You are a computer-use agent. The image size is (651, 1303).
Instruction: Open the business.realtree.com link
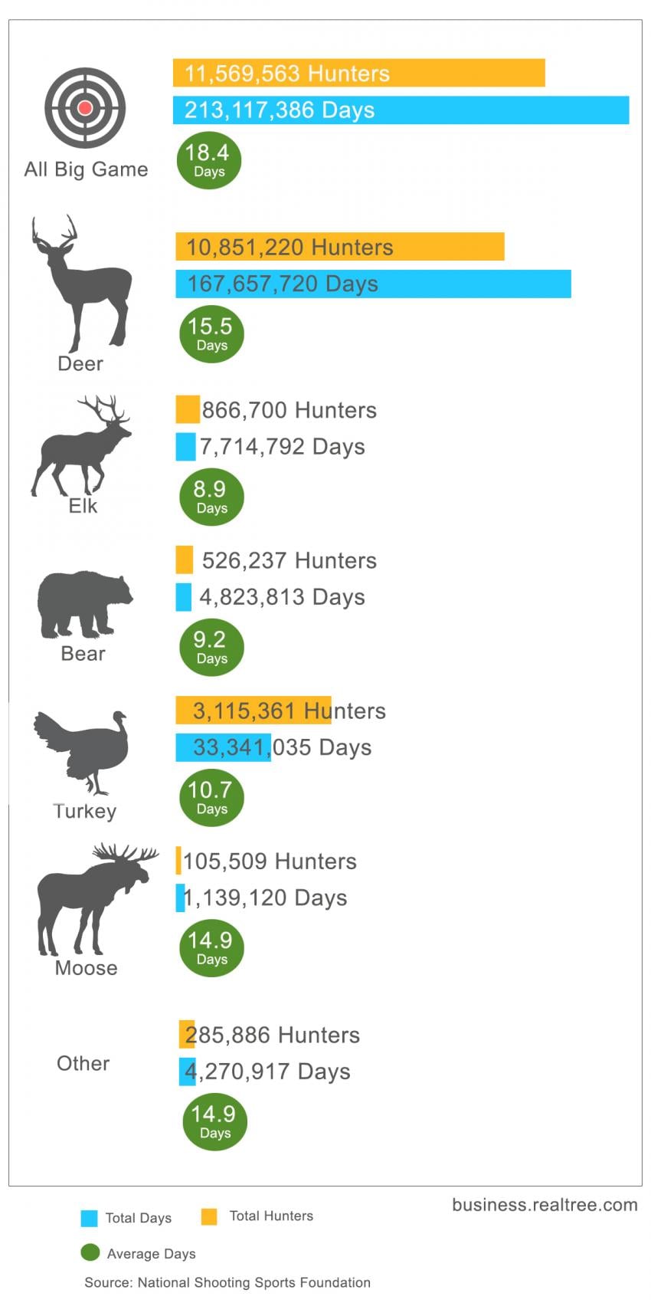545,1204
